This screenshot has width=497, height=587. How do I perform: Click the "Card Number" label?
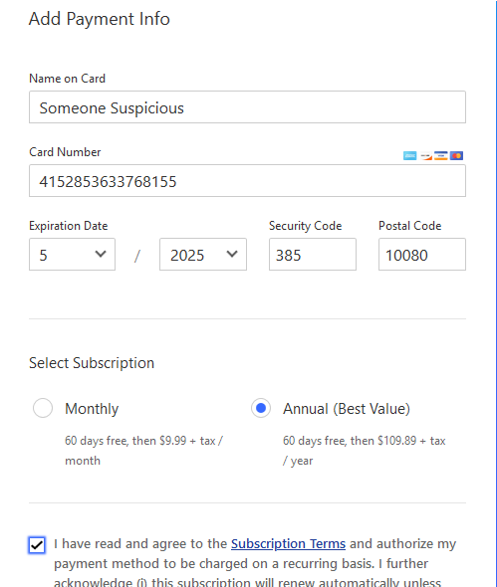pyautogui.click(x=65, y=152)
